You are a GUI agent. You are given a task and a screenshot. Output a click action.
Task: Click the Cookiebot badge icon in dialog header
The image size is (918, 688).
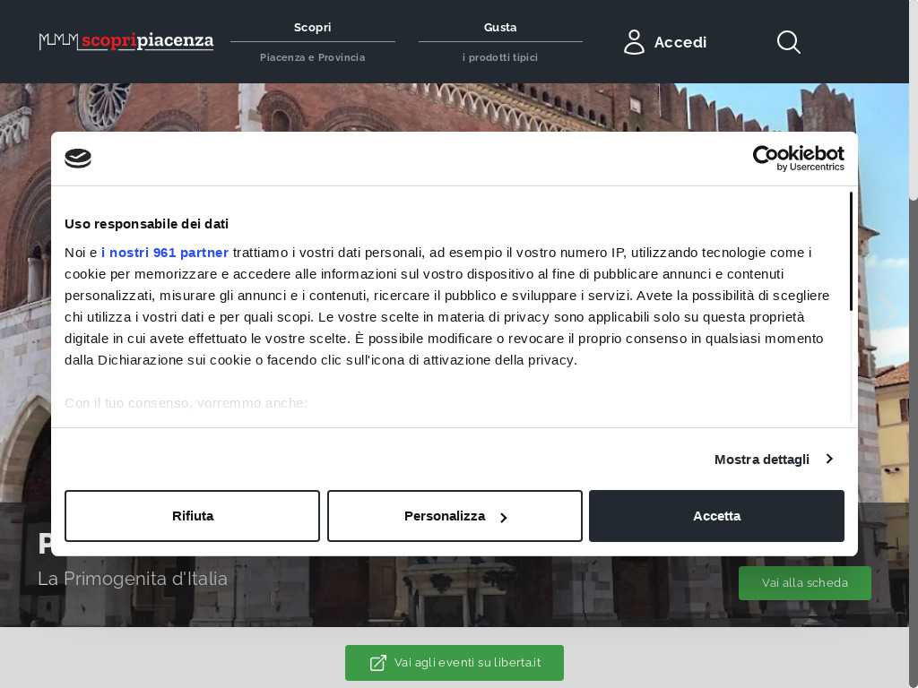click(x=78, y=159)
